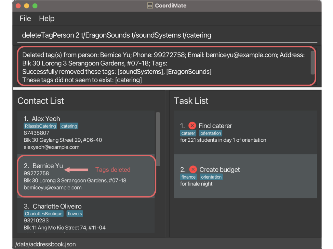The height and width of the screenshot is (249, 333).
Task: Click the command input text field
Action: pyautogui.click(x=167, y=35)
